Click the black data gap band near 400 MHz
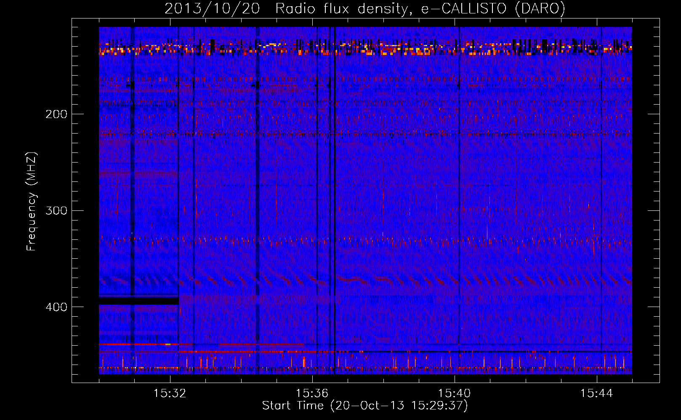The image size is (681, 420). coord(139,301)
